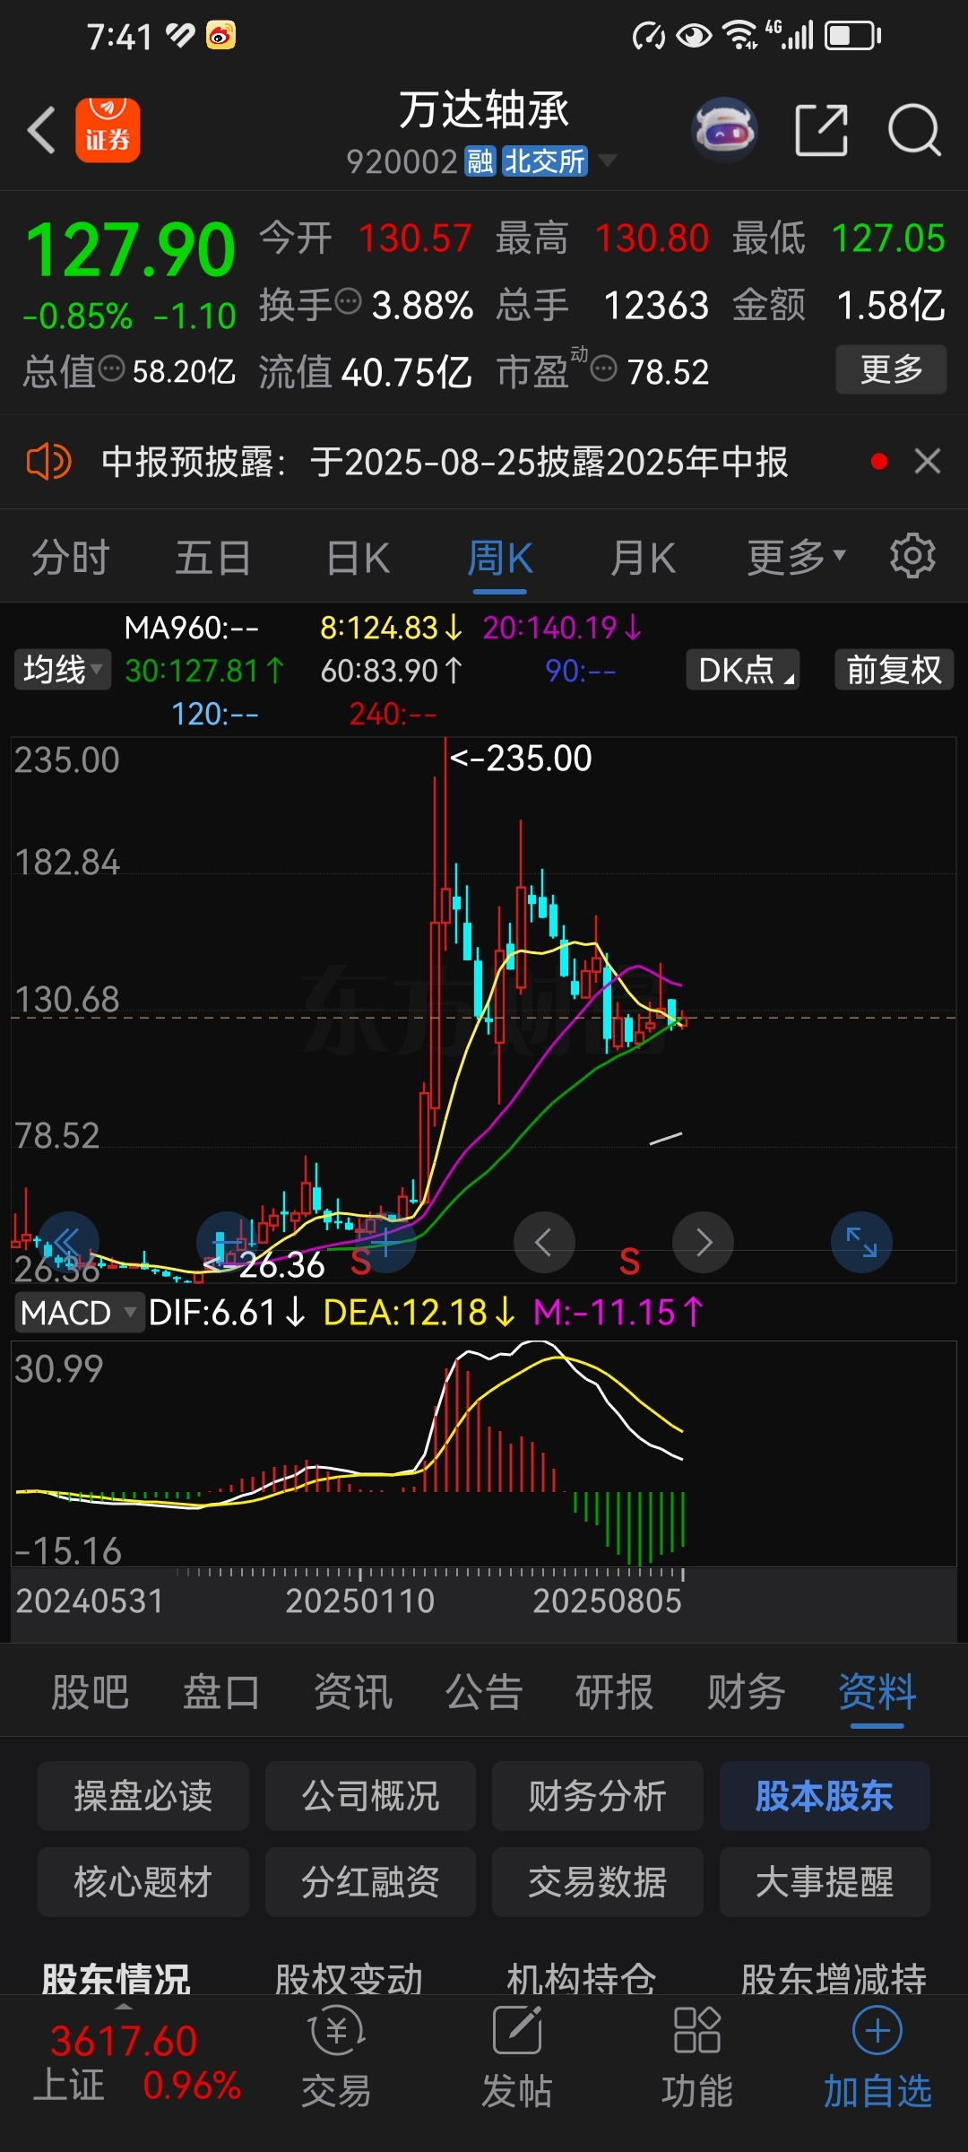The height and width of the screenshot is (2152, 968).
Task: Tap the 20250805 date label on timeline
Action: (608, 1601)
